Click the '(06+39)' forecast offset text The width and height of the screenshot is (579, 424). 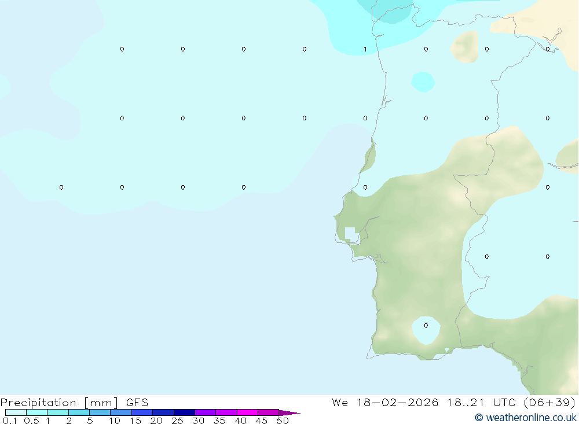550,402
